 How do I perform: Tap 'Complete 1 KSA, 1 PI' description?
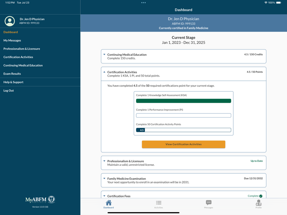tap(134, 76)
